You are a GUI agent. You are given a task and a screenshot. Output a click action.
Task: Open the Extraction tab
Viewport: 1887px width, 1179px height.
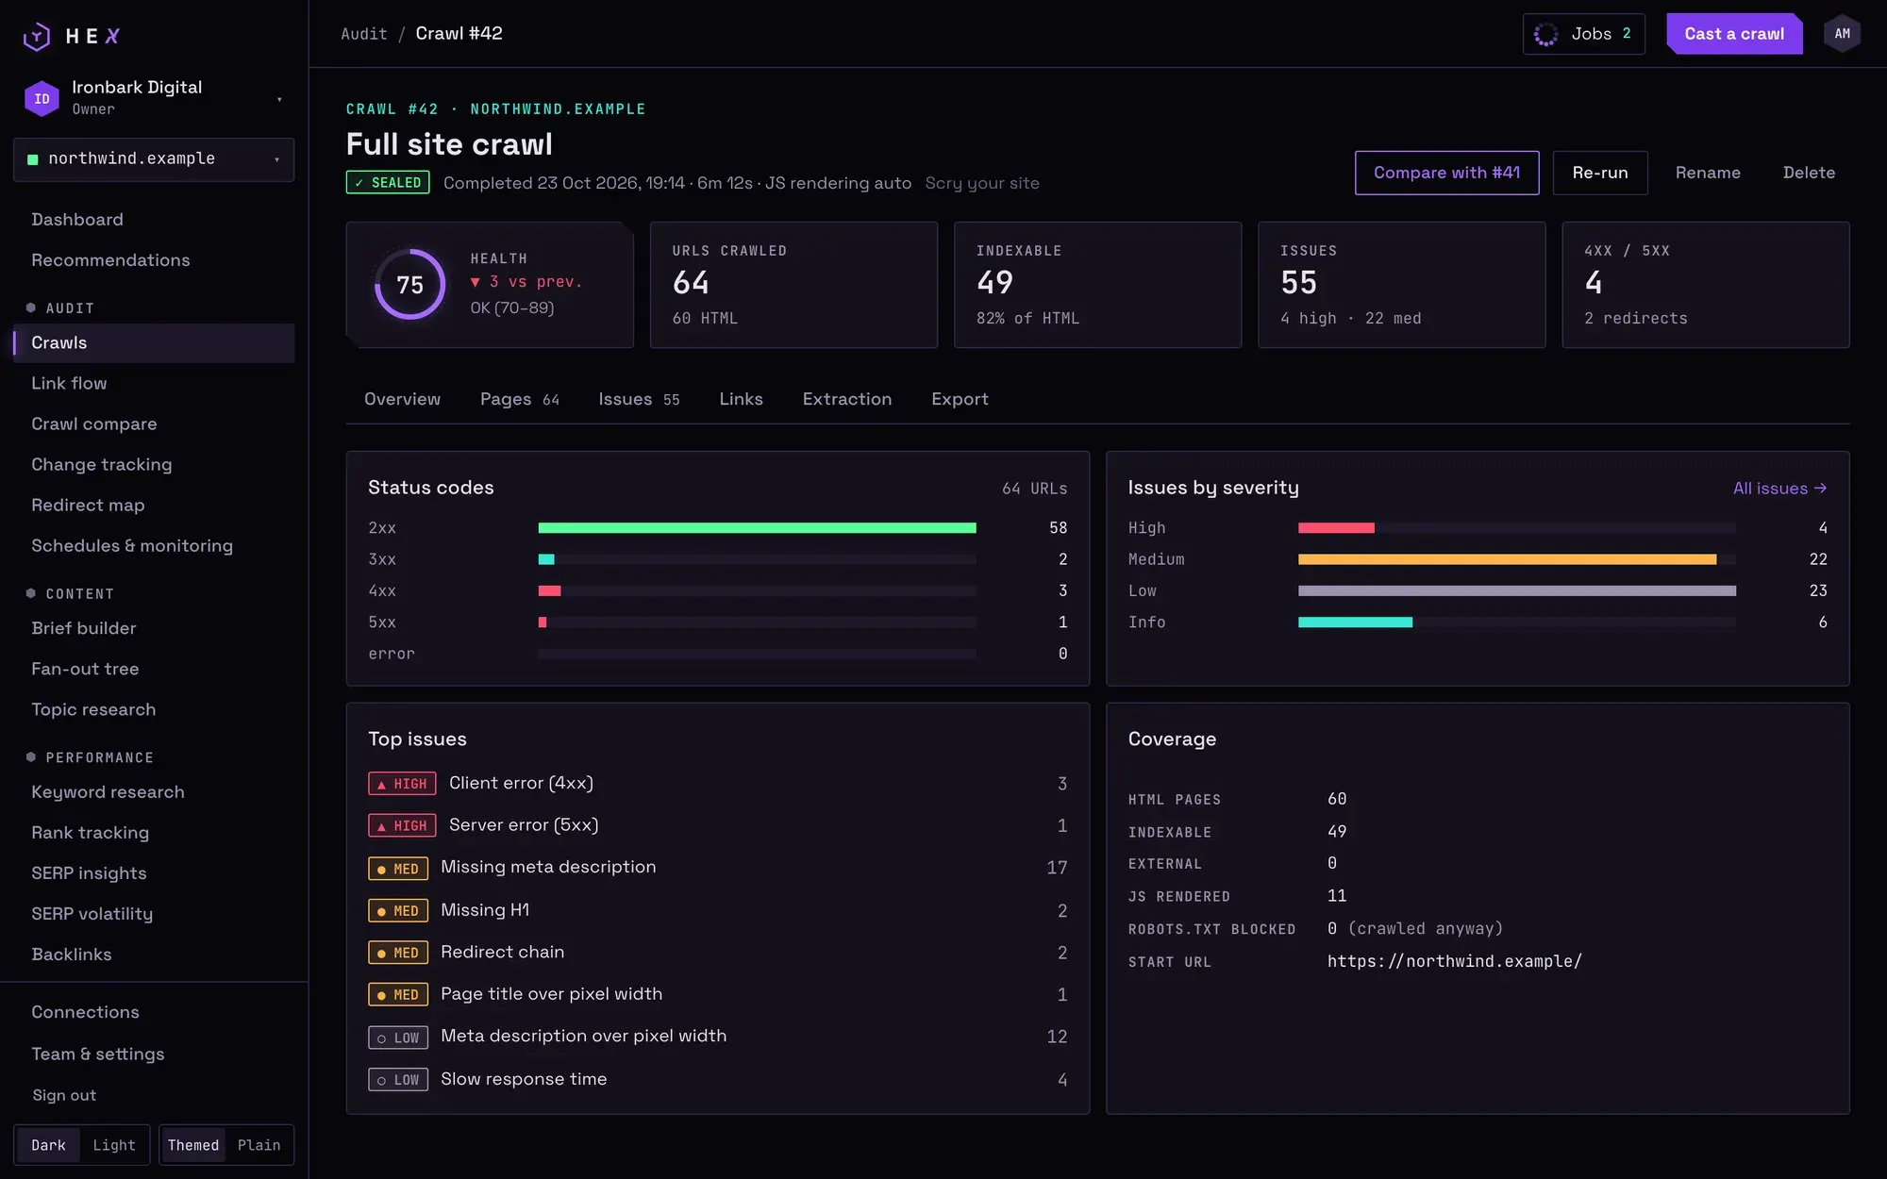pos(846,399)
